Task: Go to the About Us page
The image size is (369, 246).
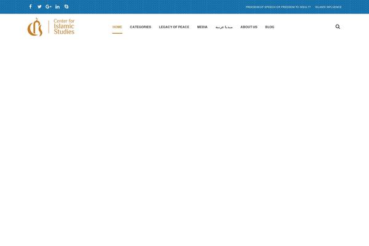Action: [248, 27]
